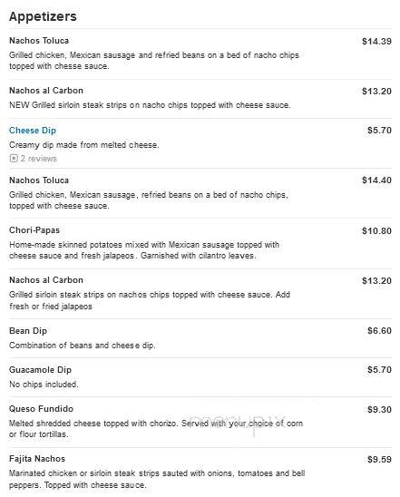The width and height of the screenshot is (400, 497).
Task: Click the $6.60 Bean Dip price
Action: [379, 331]
